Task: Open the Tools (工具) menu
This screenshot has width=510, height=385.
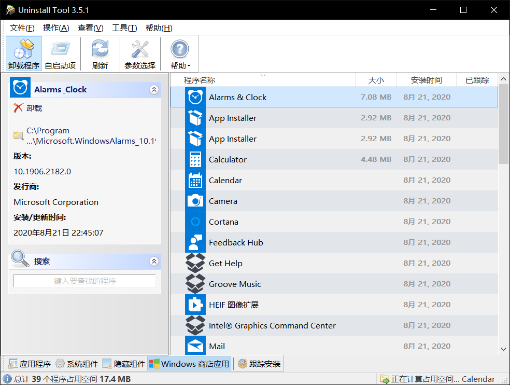Action: pyautogui.click(x=124, y=28)
